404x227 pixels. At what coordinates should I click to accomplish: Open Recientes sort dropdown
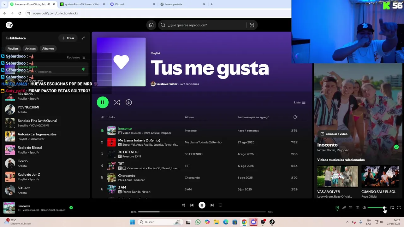tap(76, 57)
